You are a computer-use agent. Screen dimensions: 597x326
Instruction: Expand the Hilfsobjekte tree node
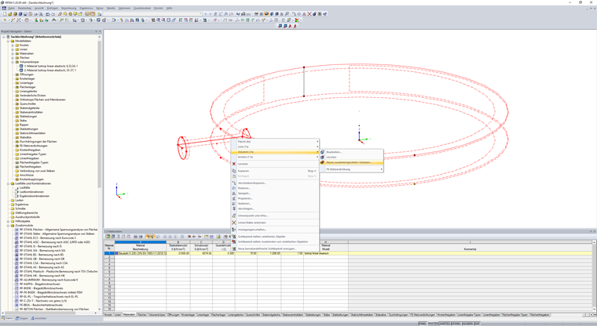pos(8,221)
